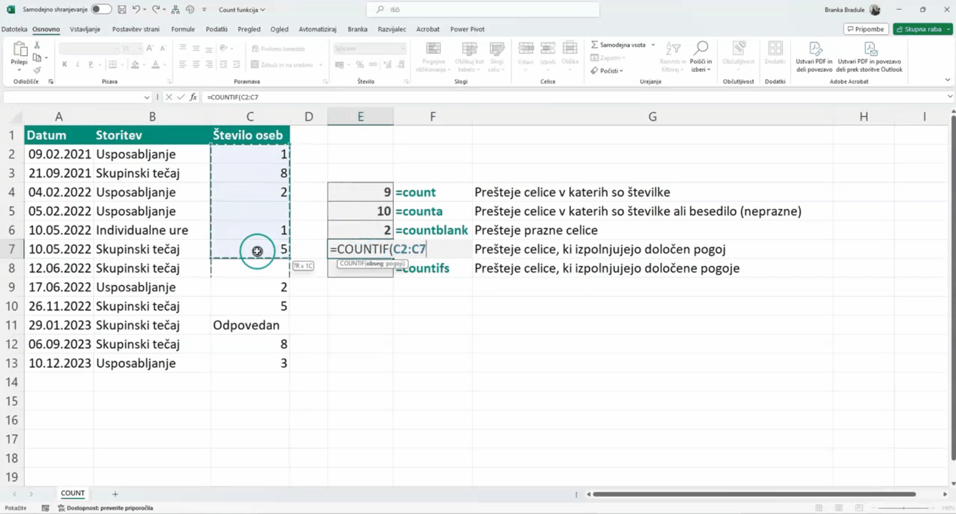
Task: Toggle the Samodejno shranjevanje autosave switch
Action: [101, 9]
